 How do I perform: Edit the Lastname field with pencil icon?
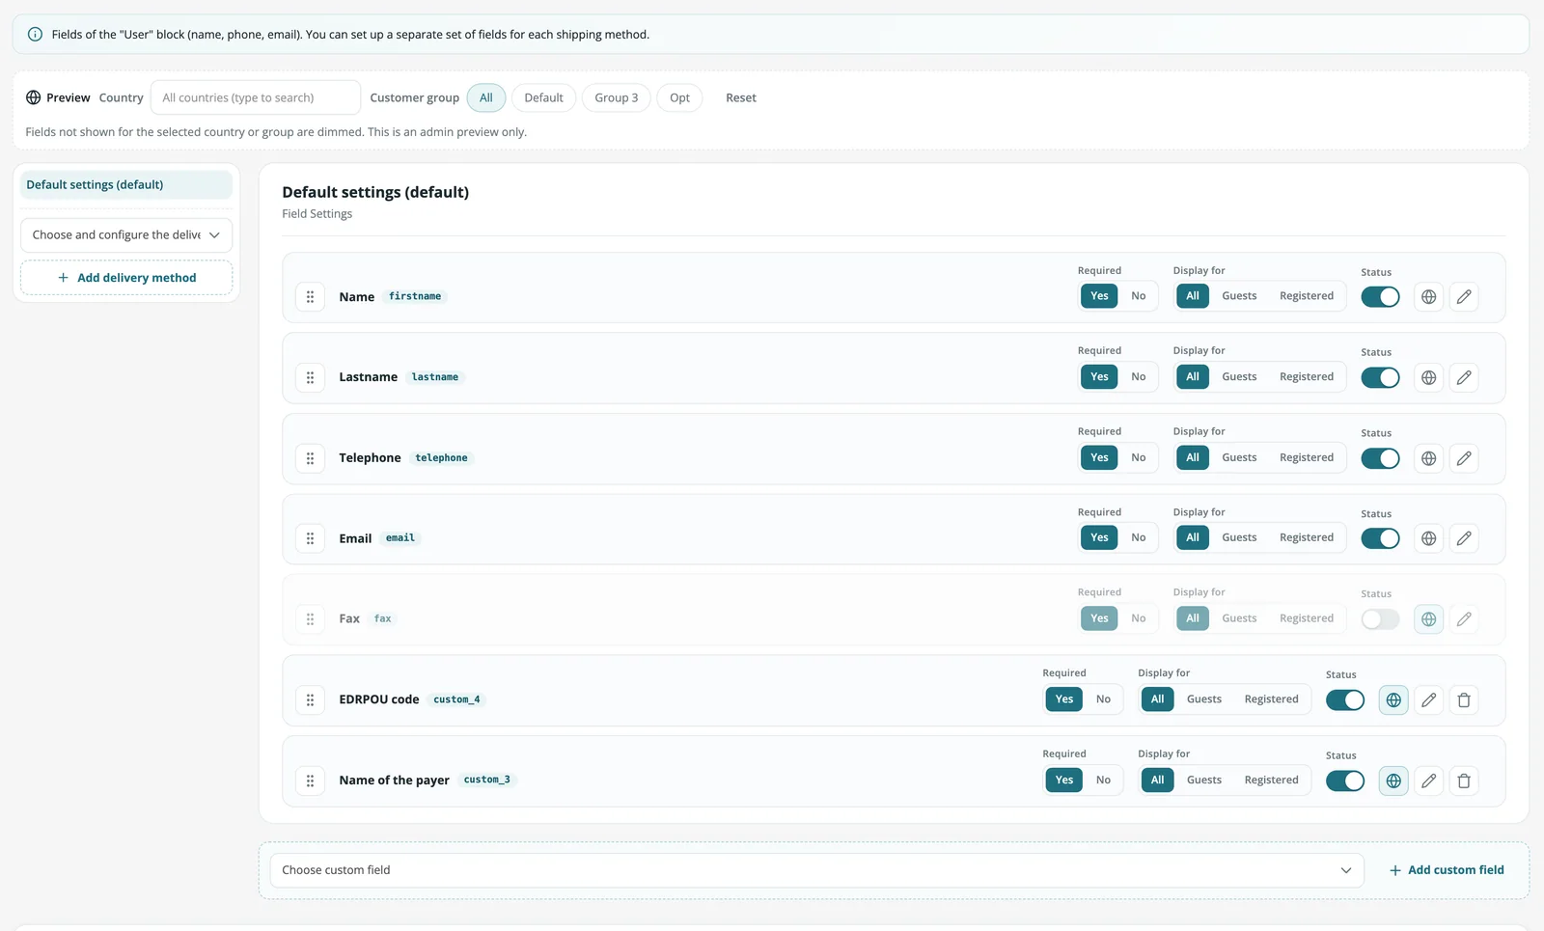(1464, 378)
